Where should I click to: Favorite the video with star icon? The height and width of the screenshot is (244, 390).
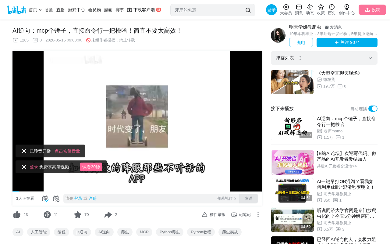[78, 215]
